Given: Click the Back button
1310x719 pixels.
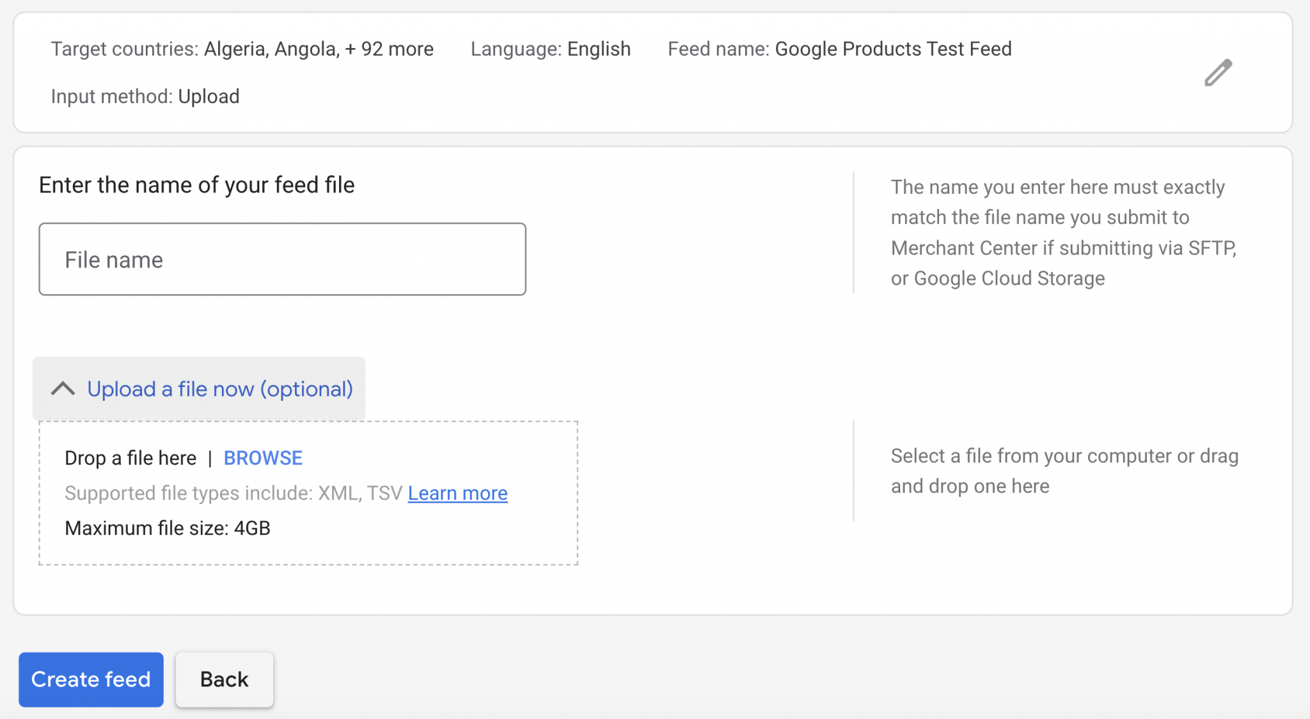Looking at the screenshot, I should pyautogui.click(x=224, y=679).
